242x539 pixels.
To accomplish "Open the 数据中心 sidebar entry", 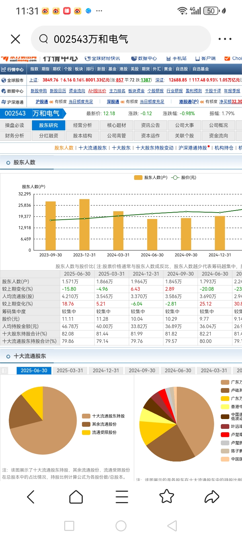I will [x=12, y=91].
